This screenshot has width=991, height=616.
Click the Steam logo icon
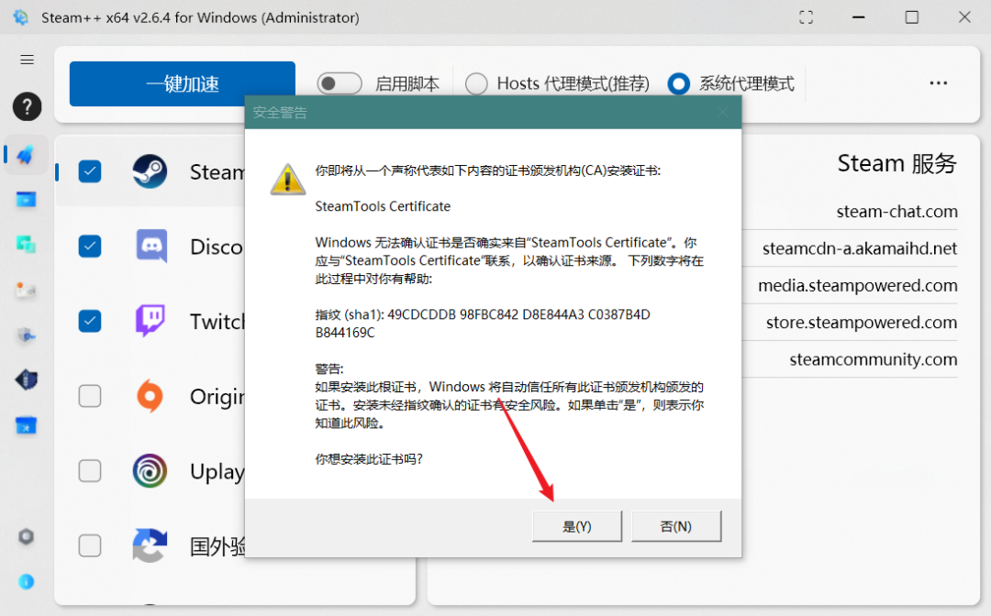click(x=150, y=171)
